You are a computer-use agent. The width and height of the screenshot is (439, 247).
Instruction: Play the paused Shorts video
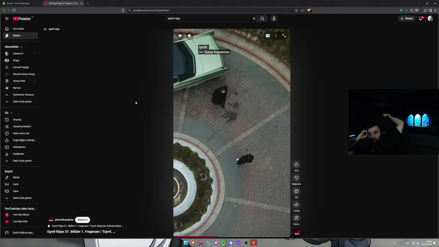click(180, 36)
